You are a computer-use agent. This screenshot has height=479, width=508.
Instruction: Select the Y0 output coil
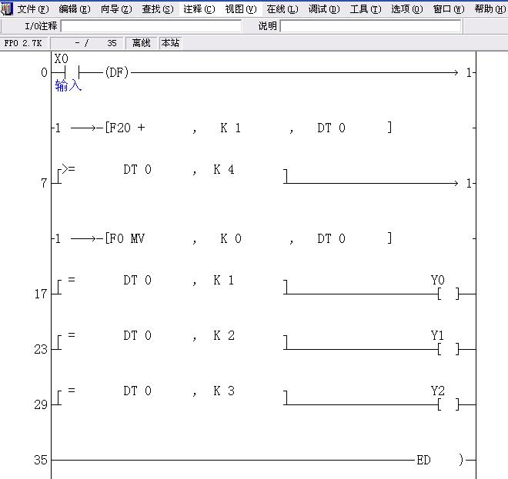coord(449,294)
